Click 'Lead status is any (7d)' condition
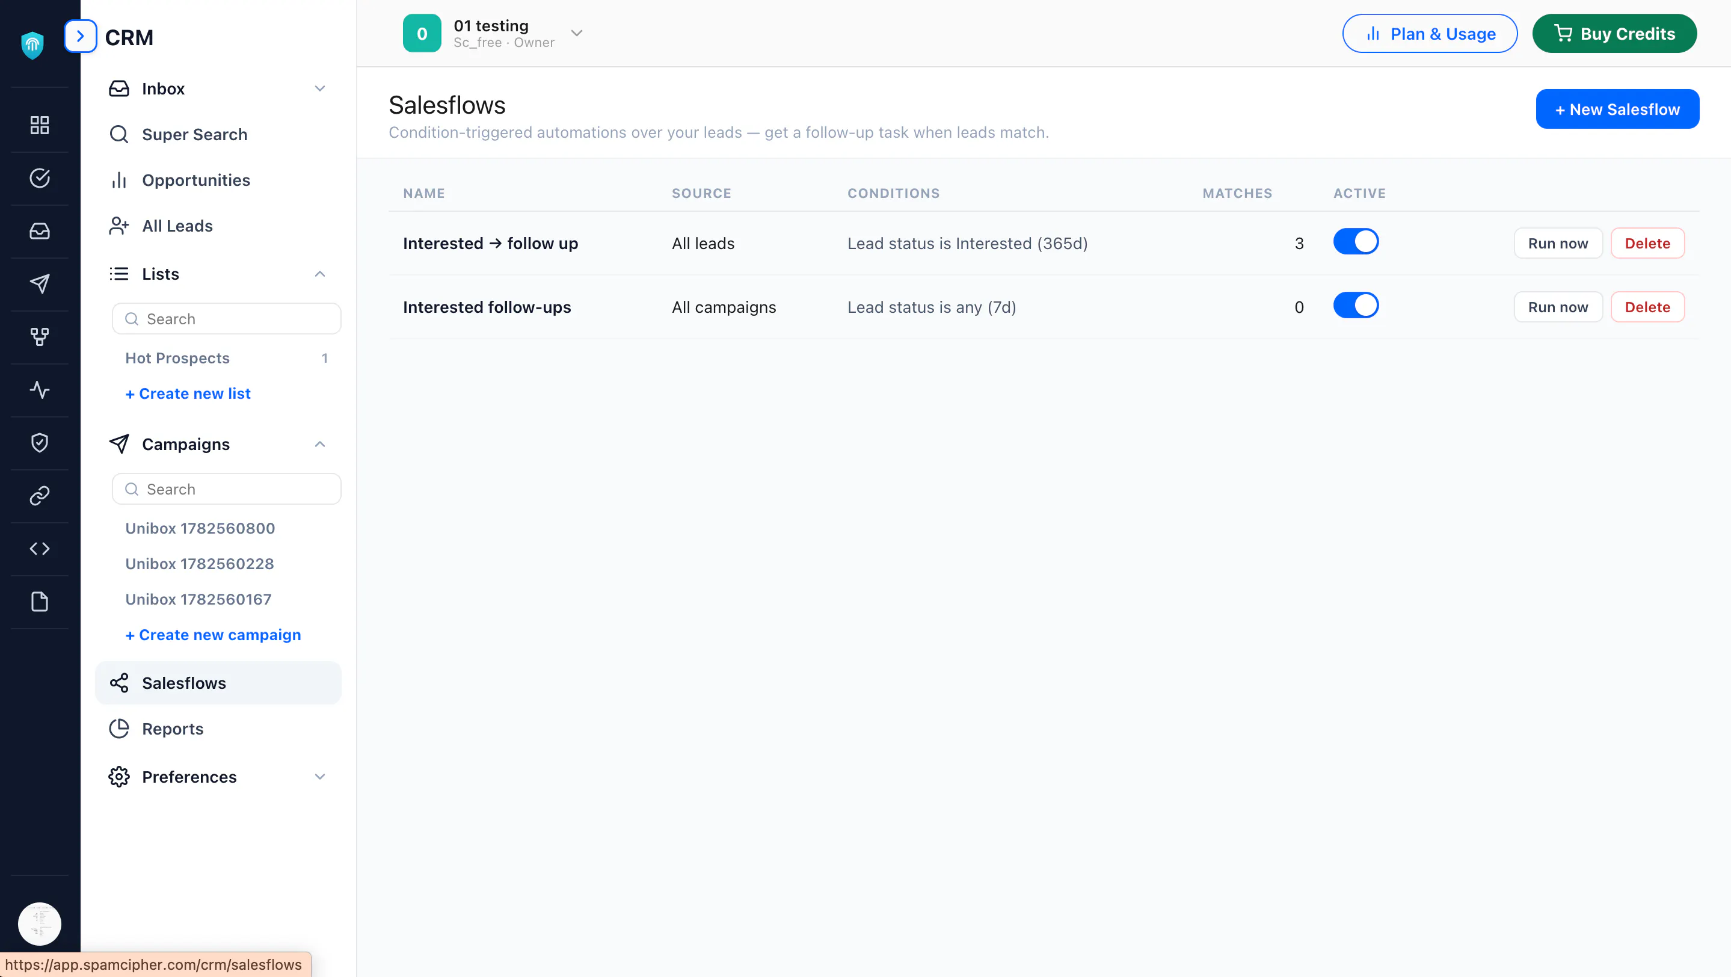Image resolution: width=1731 pixels, height=977 pixels. click(931, 307)
